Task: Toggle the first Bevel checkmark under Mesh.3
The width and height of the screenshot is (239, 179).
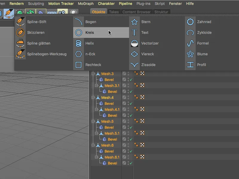Action: coord(131,80)
